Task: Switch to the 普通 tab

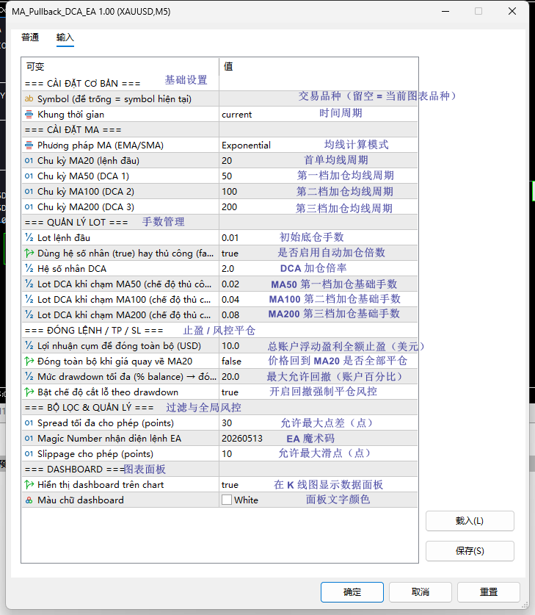Action: tap(30, 37)
